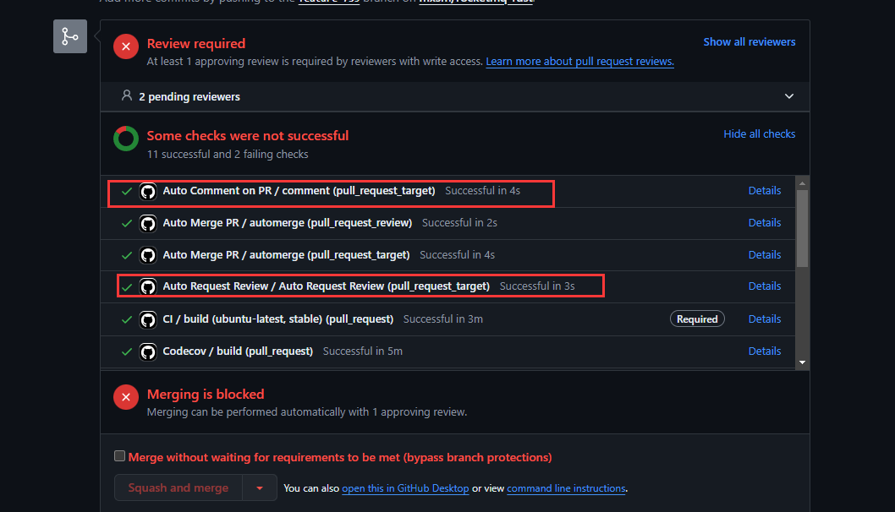Click the octocat icon on Auto Comment check
The height and width of the screenshot is (512, 895).
point(148,192)
